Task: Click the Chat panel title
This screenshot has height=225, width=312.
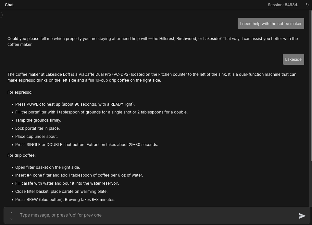Action: pyautogui.click(x=9, y=5)
